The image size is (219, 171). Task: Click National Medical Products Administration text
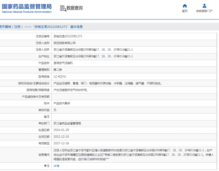pyautogui.click(x=27, y=12)
